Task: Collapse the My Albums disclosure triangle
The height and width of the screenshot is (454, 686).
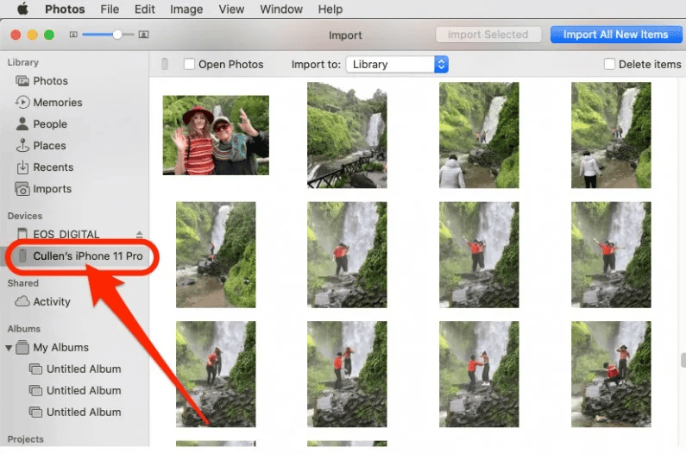Action: 9,348
